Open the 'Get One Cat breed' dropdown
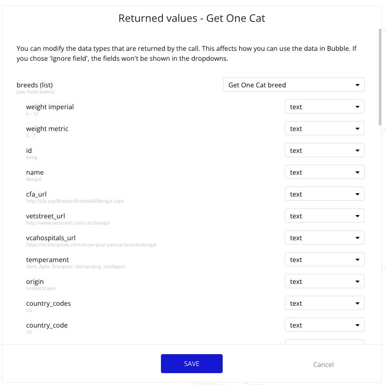This screenshot has height=385, width=386. 293,85
